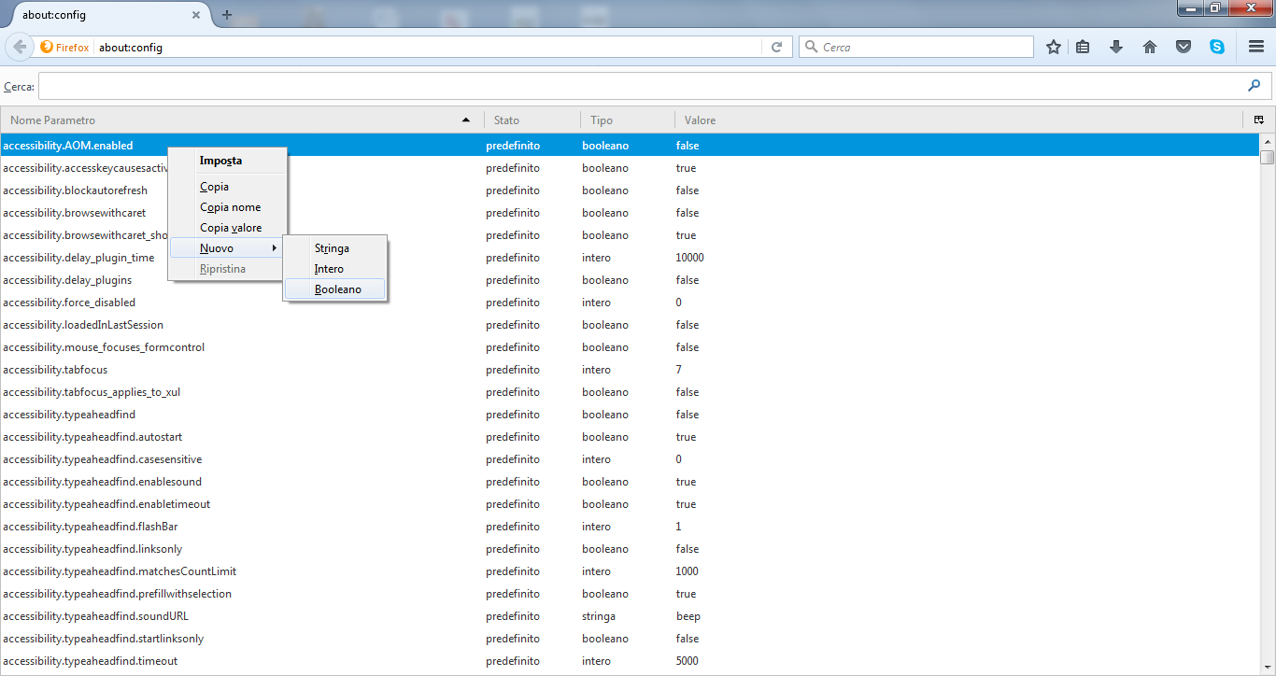The width and height of the screenshot is (1276, 676).
Task: Open a new tab with plus button
Action: [227, 15]
